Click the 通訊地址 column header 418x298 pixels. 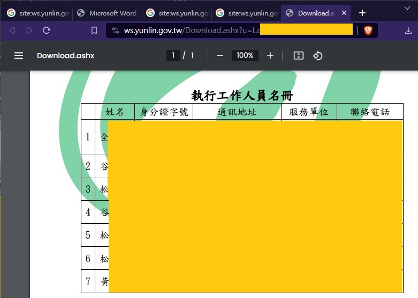(x=237, y=112)
